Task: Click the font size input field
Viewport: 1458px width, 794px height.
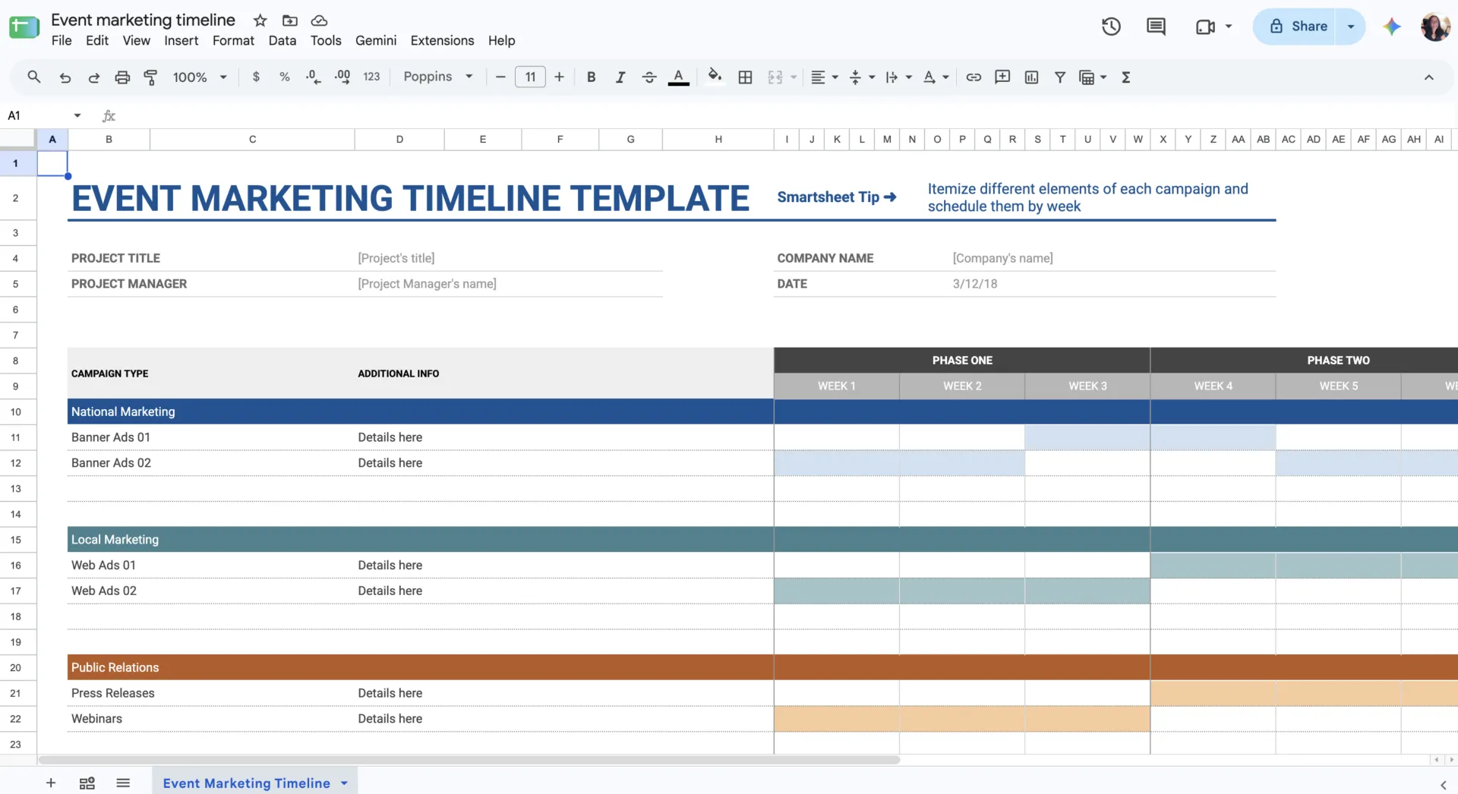Action: [530, 77]
